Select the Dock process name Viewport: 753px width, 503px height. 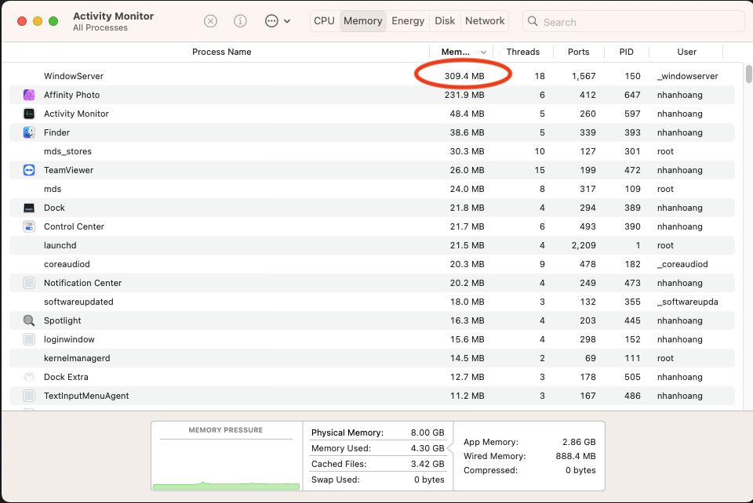pos(54,208)
